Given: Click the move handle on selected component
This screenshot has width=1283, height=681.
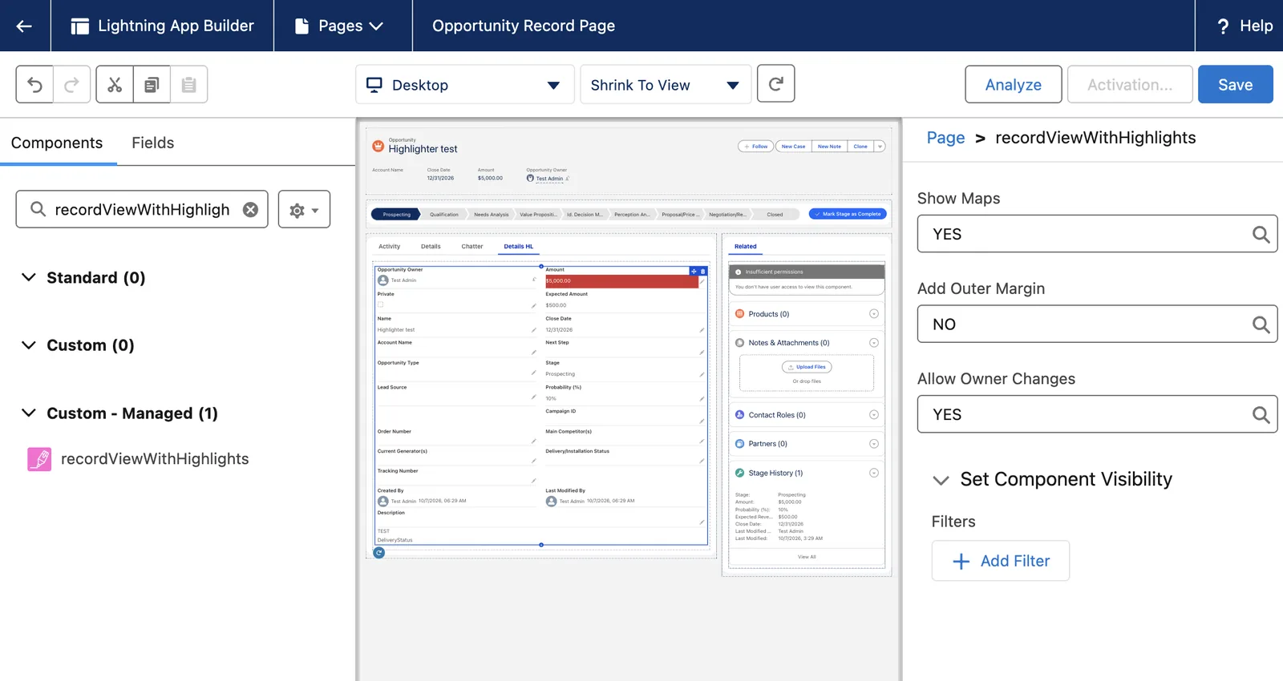Looking at the screenshot, I should click(694, 272).
